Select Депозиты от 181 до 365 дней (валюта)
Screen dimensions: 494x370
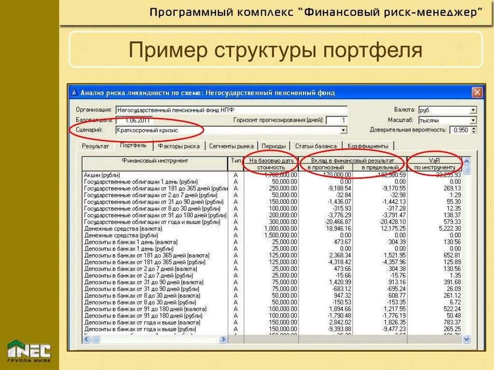click(x=273, y=255)
